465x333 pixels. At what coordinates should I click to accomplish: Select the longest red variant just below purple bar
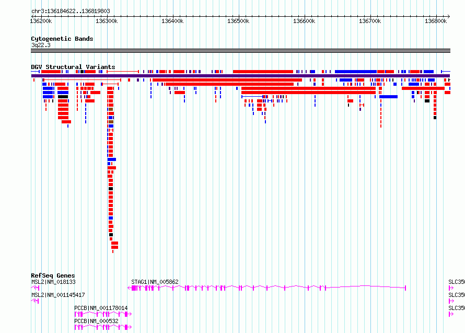point(227,80)
